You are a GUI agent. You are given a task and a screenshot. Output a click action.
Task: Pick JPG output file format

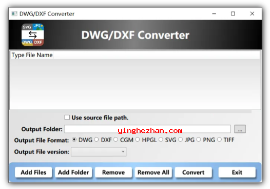180,140
